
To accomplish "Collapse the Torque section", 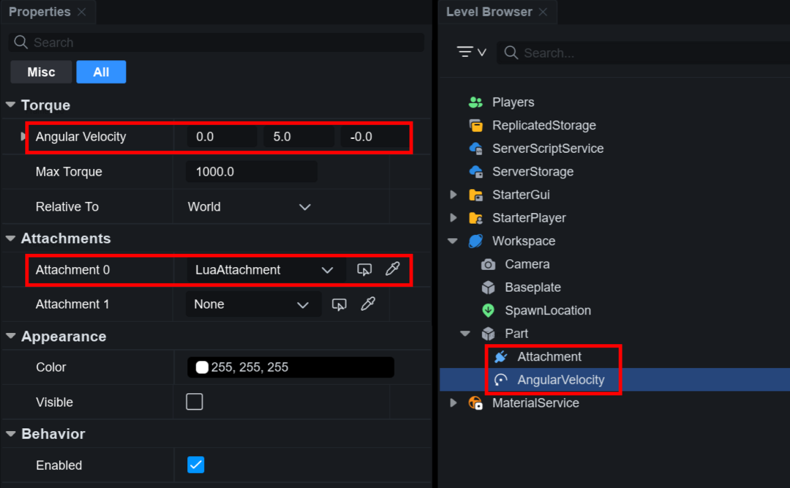I will (11, 105).
